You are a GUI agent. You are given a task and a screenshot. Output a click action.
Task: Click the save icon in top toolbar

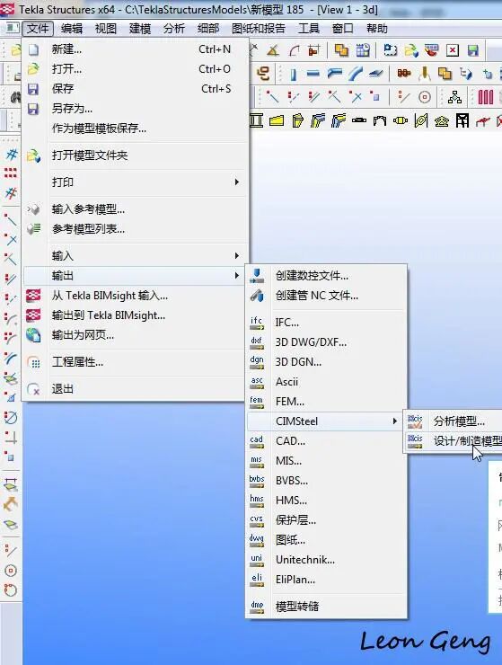coord(473,50)
